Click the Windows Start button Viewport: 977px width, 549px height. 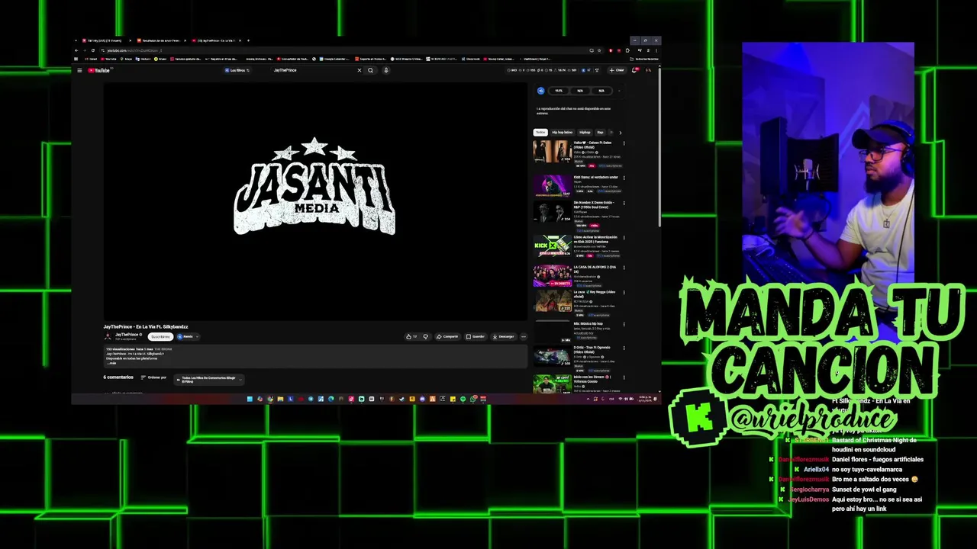click(x=250, y=399)
